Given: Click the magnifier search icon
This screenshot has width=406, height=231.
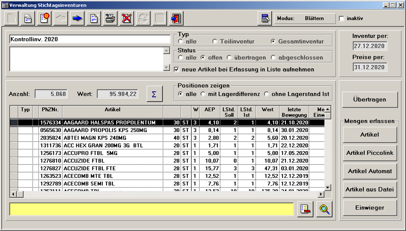Looking at the screenshot, I should click(x=325, y=209).
